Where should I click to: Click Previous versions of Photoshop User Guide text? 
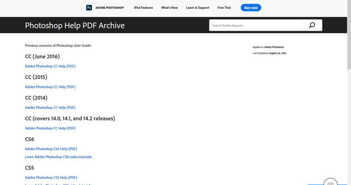tap(58, 45)
